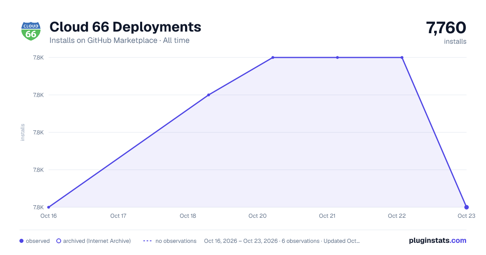The image size is (486, 255).
Task: Click the dashed 'no observations' legend line
Action: [147, 241]
